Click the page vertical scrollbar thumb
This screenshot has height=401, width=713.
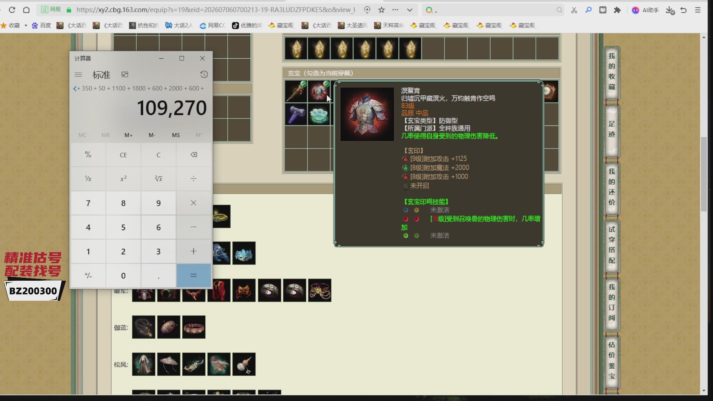pyautogui.click(x=704, y=174)
